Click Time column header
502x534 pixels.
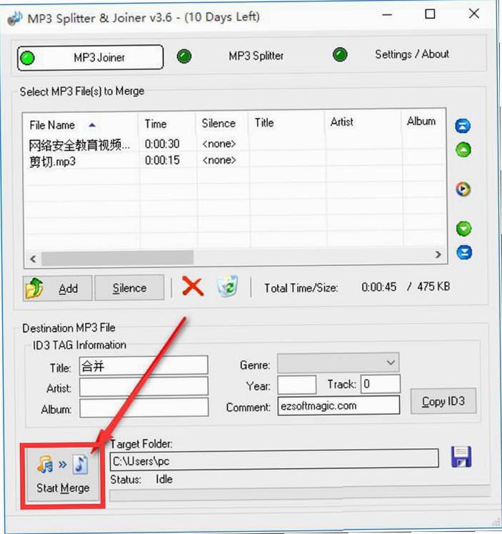[x=167, y=124]
